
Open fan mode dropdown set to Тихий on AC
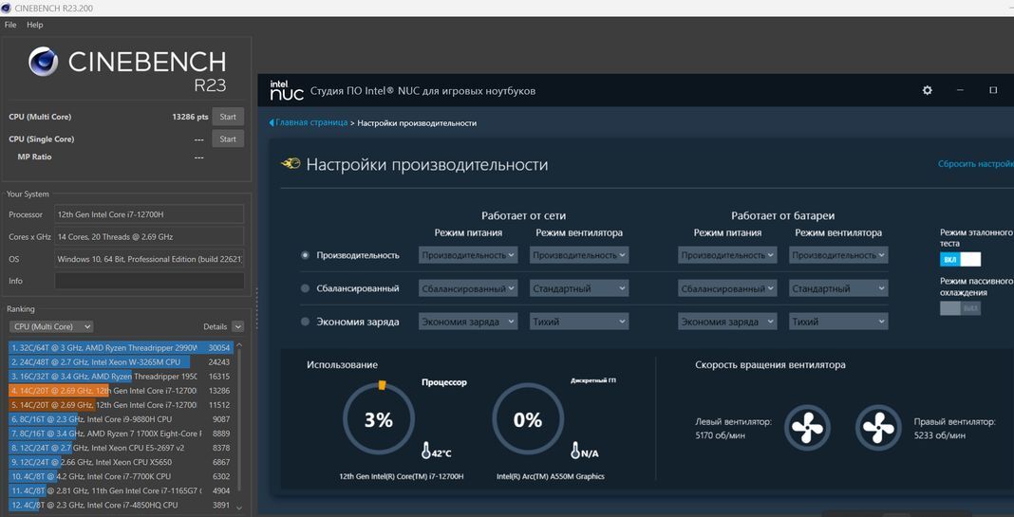click(x=578, y=322)
